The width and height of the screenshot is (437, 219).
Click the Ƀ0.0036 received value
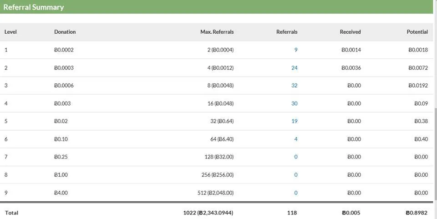[x=351, y=68]
